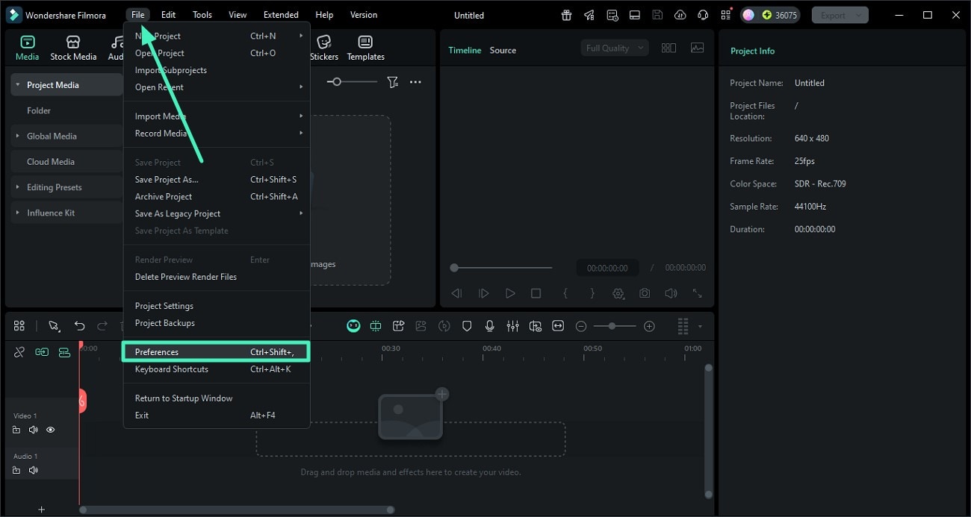Expand the Editing Presets section
Viewport: 971px width, 517px height.
(18, 187)
